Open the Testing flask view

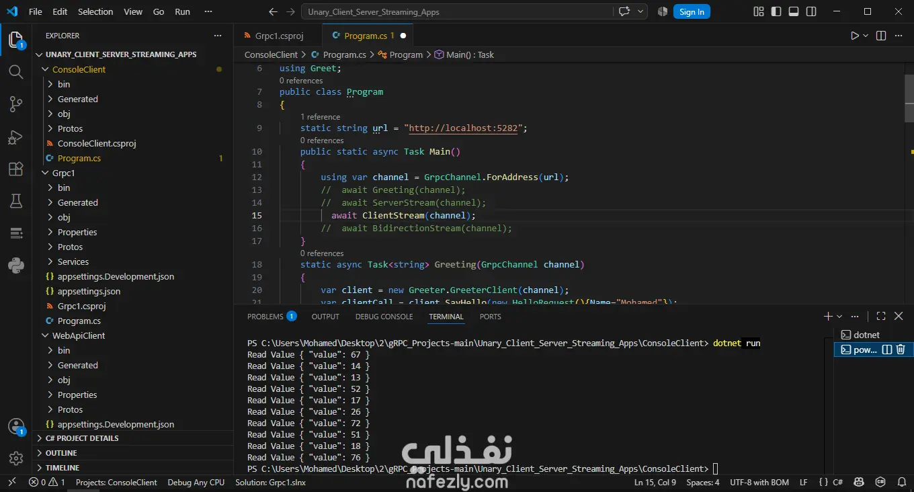click(16, 201)
